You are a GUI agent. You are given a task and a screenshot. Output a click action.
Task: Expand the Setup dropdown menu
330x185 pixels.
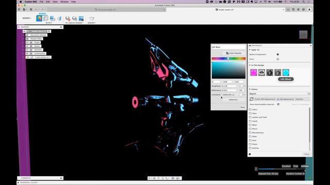[49, 23]
